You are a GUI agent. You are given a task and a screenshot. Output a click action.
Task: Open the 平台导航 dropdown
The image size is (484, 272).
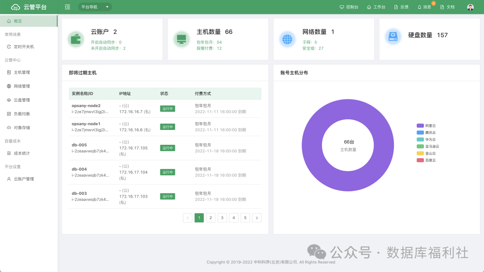(95, 7)
